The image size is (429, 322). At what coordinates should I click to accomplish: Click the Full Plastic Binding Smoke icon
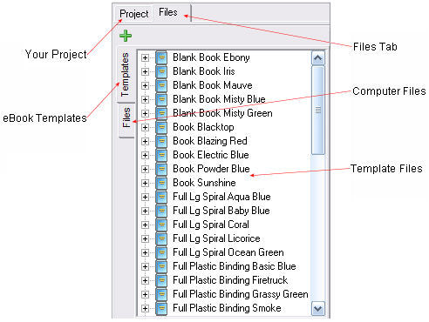coord(161,308)
